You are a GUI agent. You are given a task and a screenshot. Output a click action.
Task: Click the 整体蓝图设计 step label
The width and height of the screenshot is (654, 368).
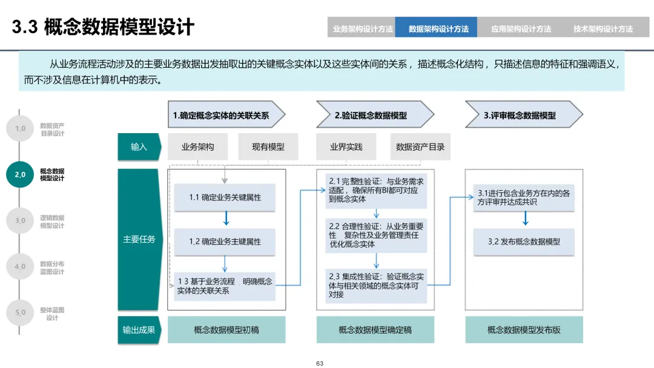52,314
